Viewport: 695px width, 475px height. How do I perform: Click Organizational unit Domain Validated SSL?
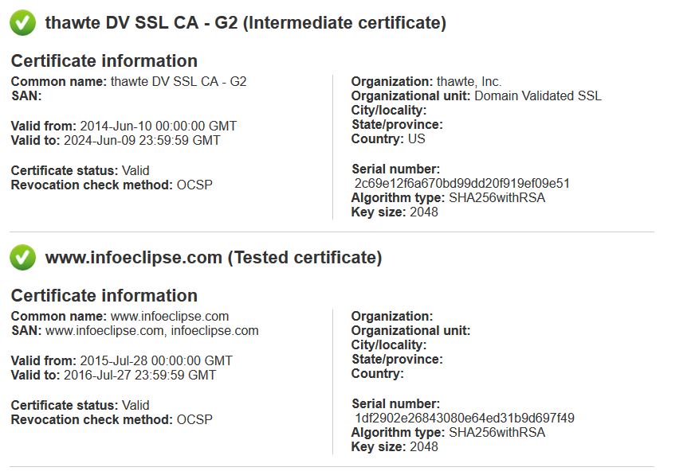pos(538,95)
